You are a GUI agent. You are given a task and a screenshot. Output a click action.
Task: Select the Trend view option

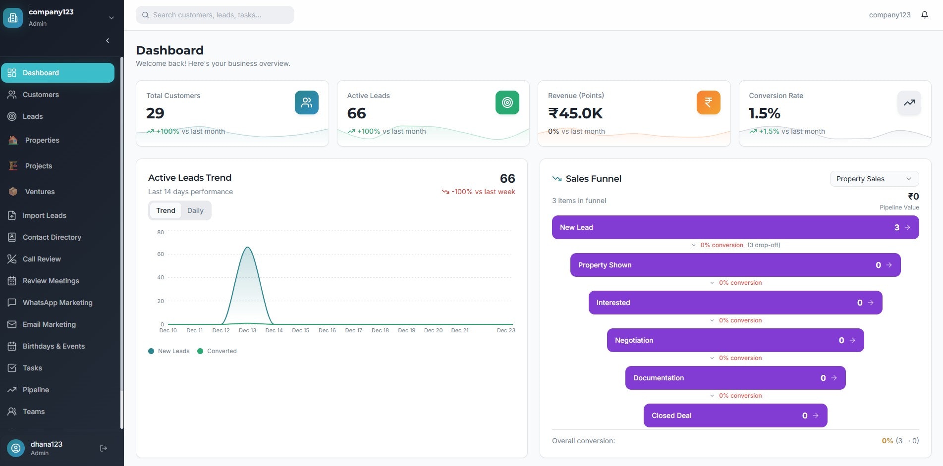166,210
